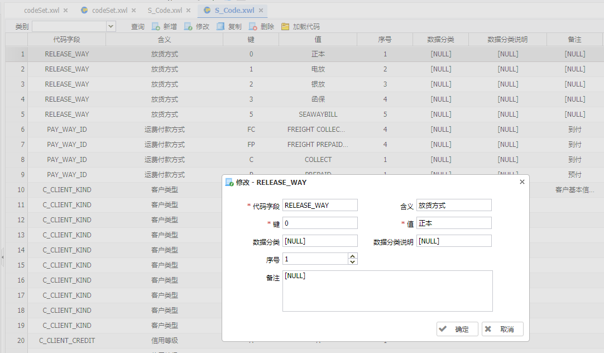The image size is (604, 353).
Task: Click the 取消 button in the dialog
Action: click(502, 329)
